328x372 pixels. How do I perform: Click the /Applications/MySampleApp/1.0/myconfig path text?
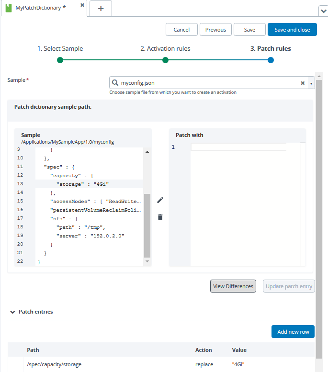click(68, 142)
